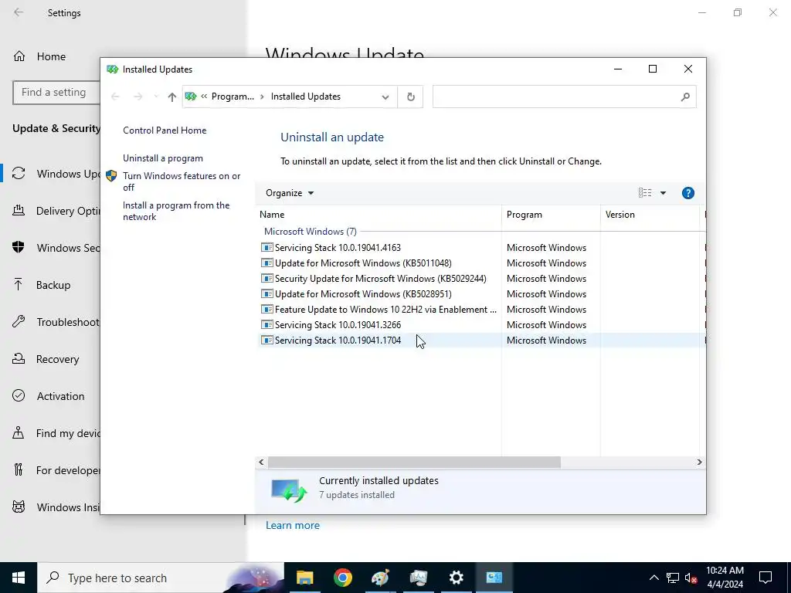Open recent locations dropdown next to forward arrow

pos(156,97)
